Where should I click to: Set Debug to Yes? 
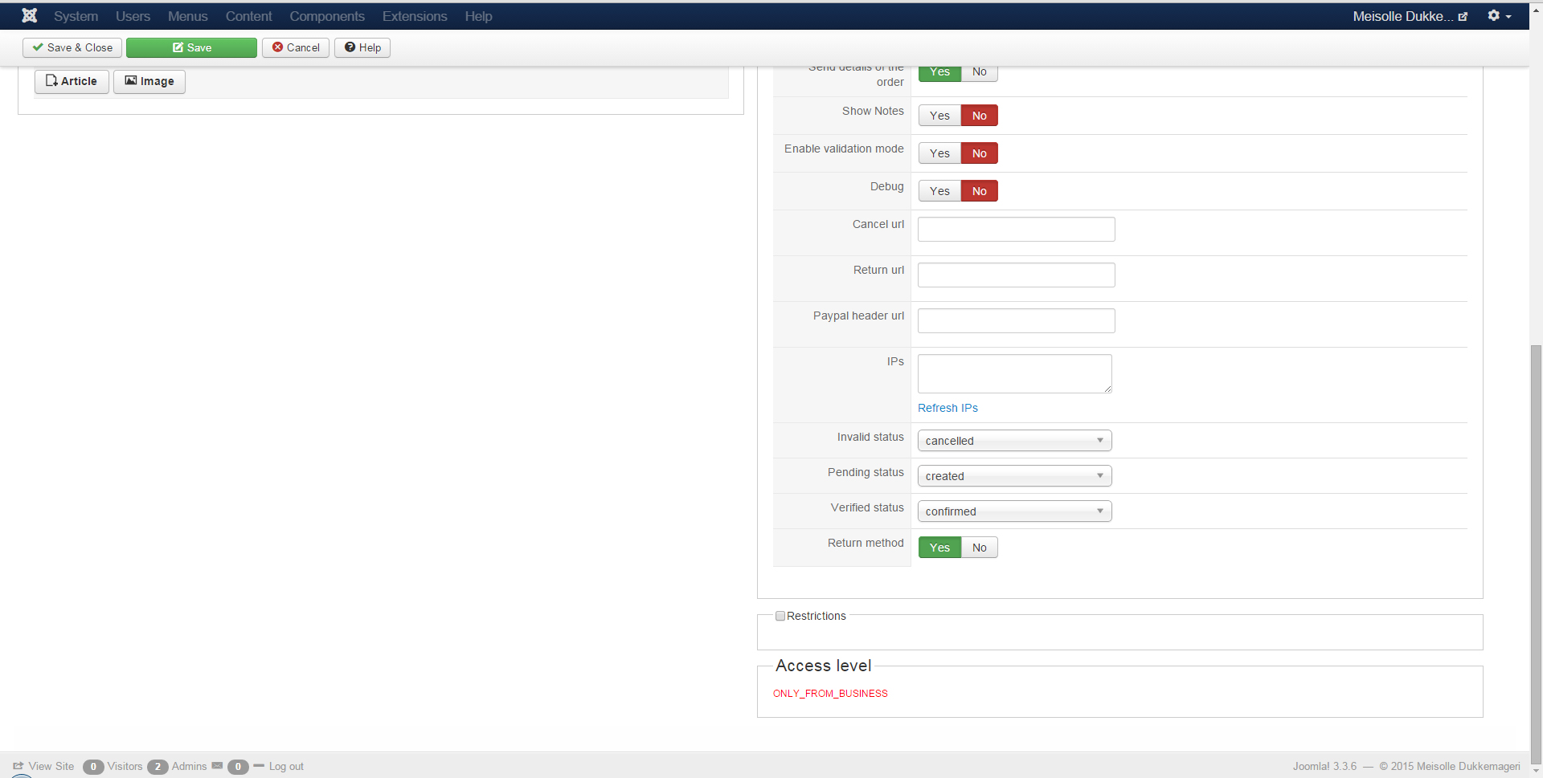tap(939, 191)
